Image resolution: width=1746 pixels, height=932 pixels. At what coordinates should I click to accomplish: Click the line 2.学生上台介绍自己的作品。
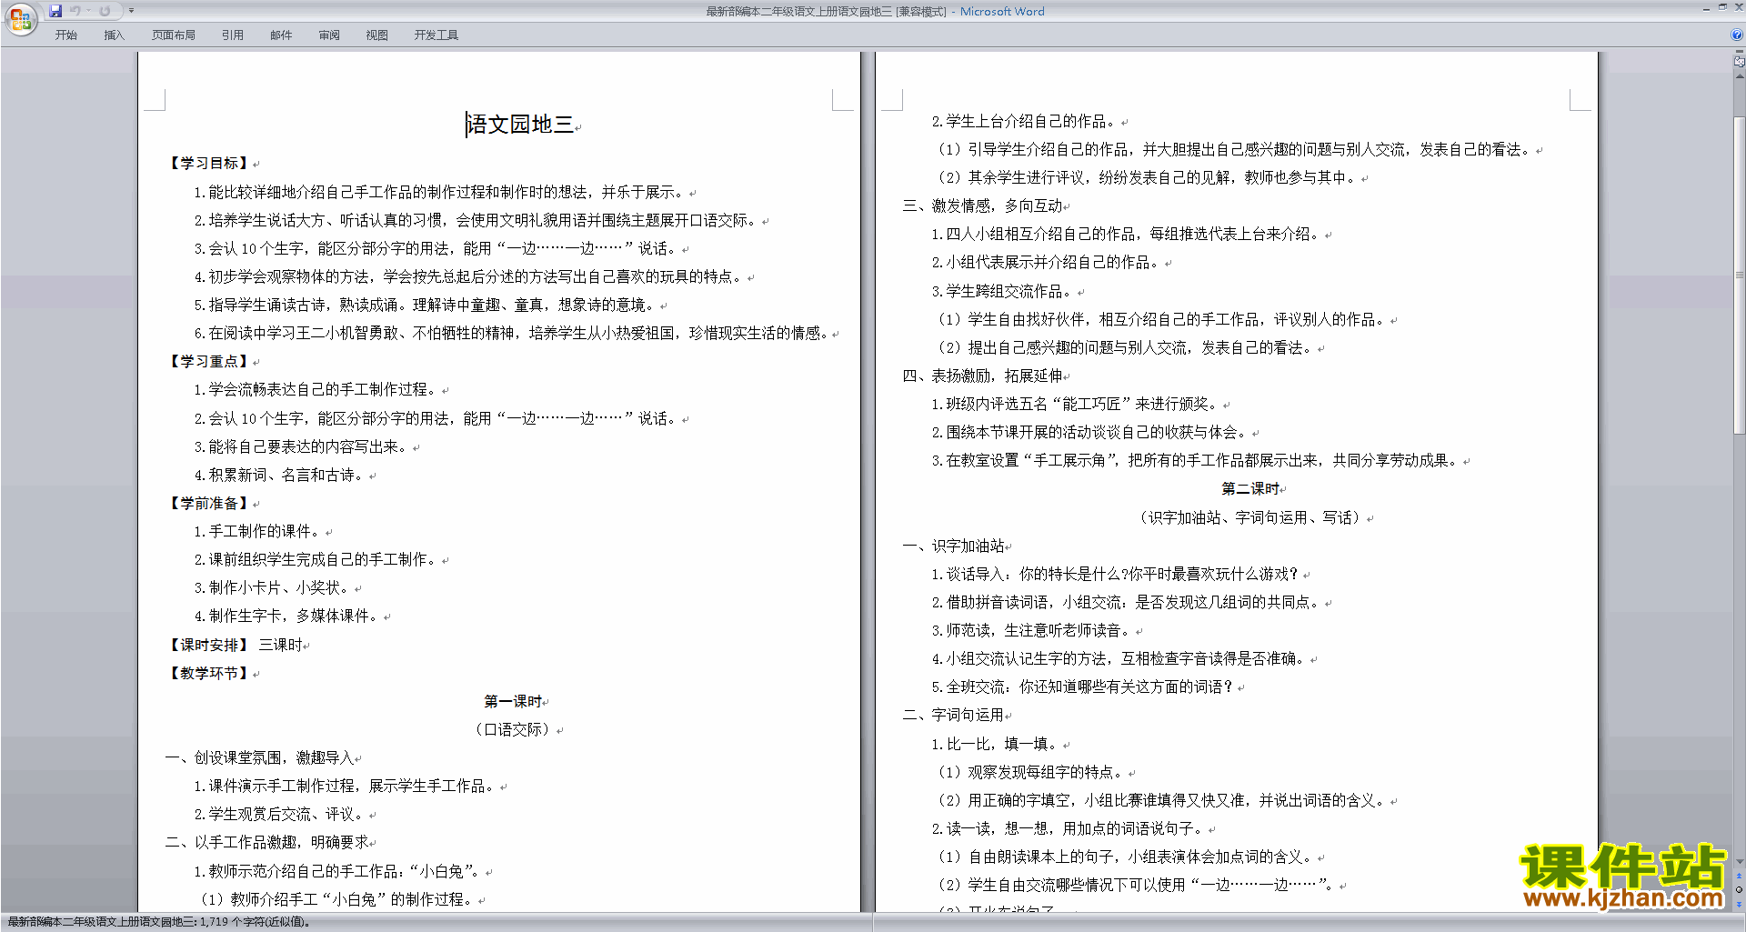pyautogui.click(x=1025, y=122)
